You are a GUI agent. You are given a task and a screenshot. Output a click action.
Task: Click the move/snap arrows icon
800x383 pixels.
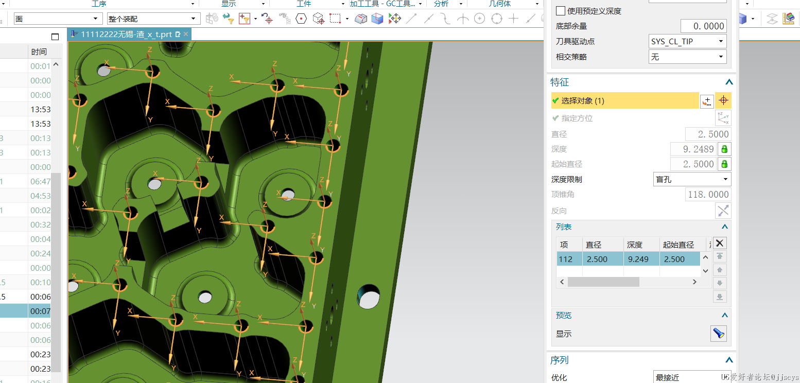pos(395,19)
